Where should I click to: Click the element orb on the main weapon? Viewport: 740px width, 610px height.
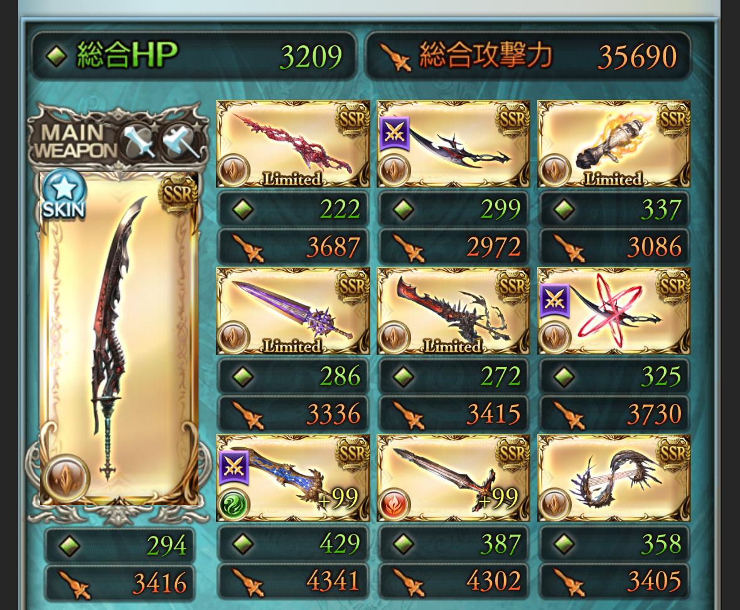click(66, 478)
